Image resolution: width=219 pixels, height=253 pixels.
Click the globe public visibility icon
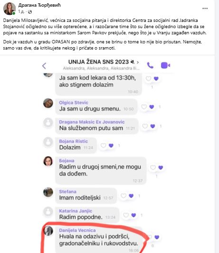coord(30,12)
